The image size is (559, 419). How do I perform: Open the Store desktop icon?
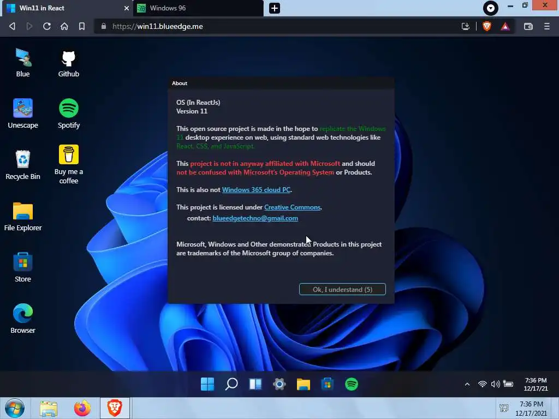point(23,267)
